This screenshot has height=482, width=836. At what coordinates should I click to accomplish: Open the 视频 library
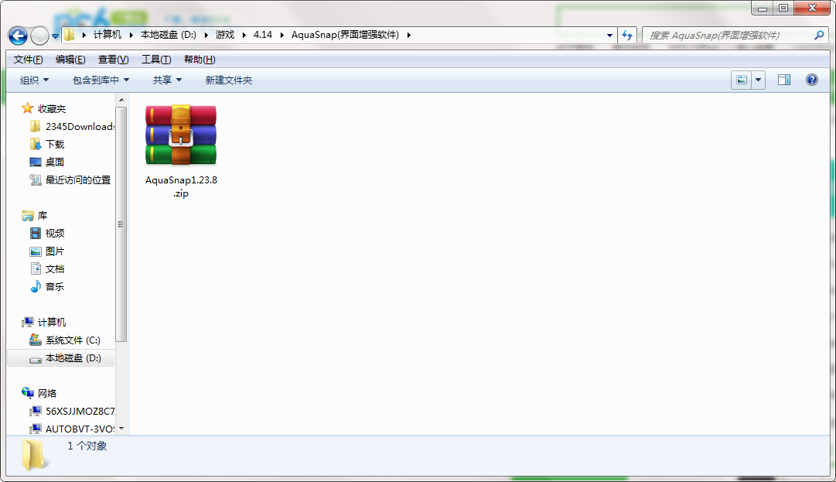point(54,234)
